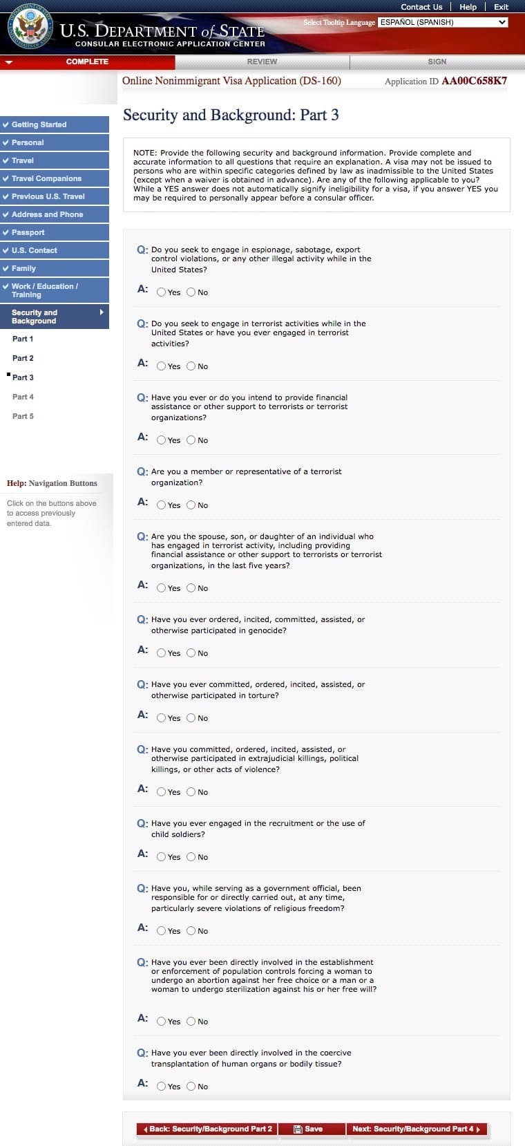This screenshot has height=1146, width=525.
Task: Click the left arrow on Back button
Action: (x=145, y=1129)
